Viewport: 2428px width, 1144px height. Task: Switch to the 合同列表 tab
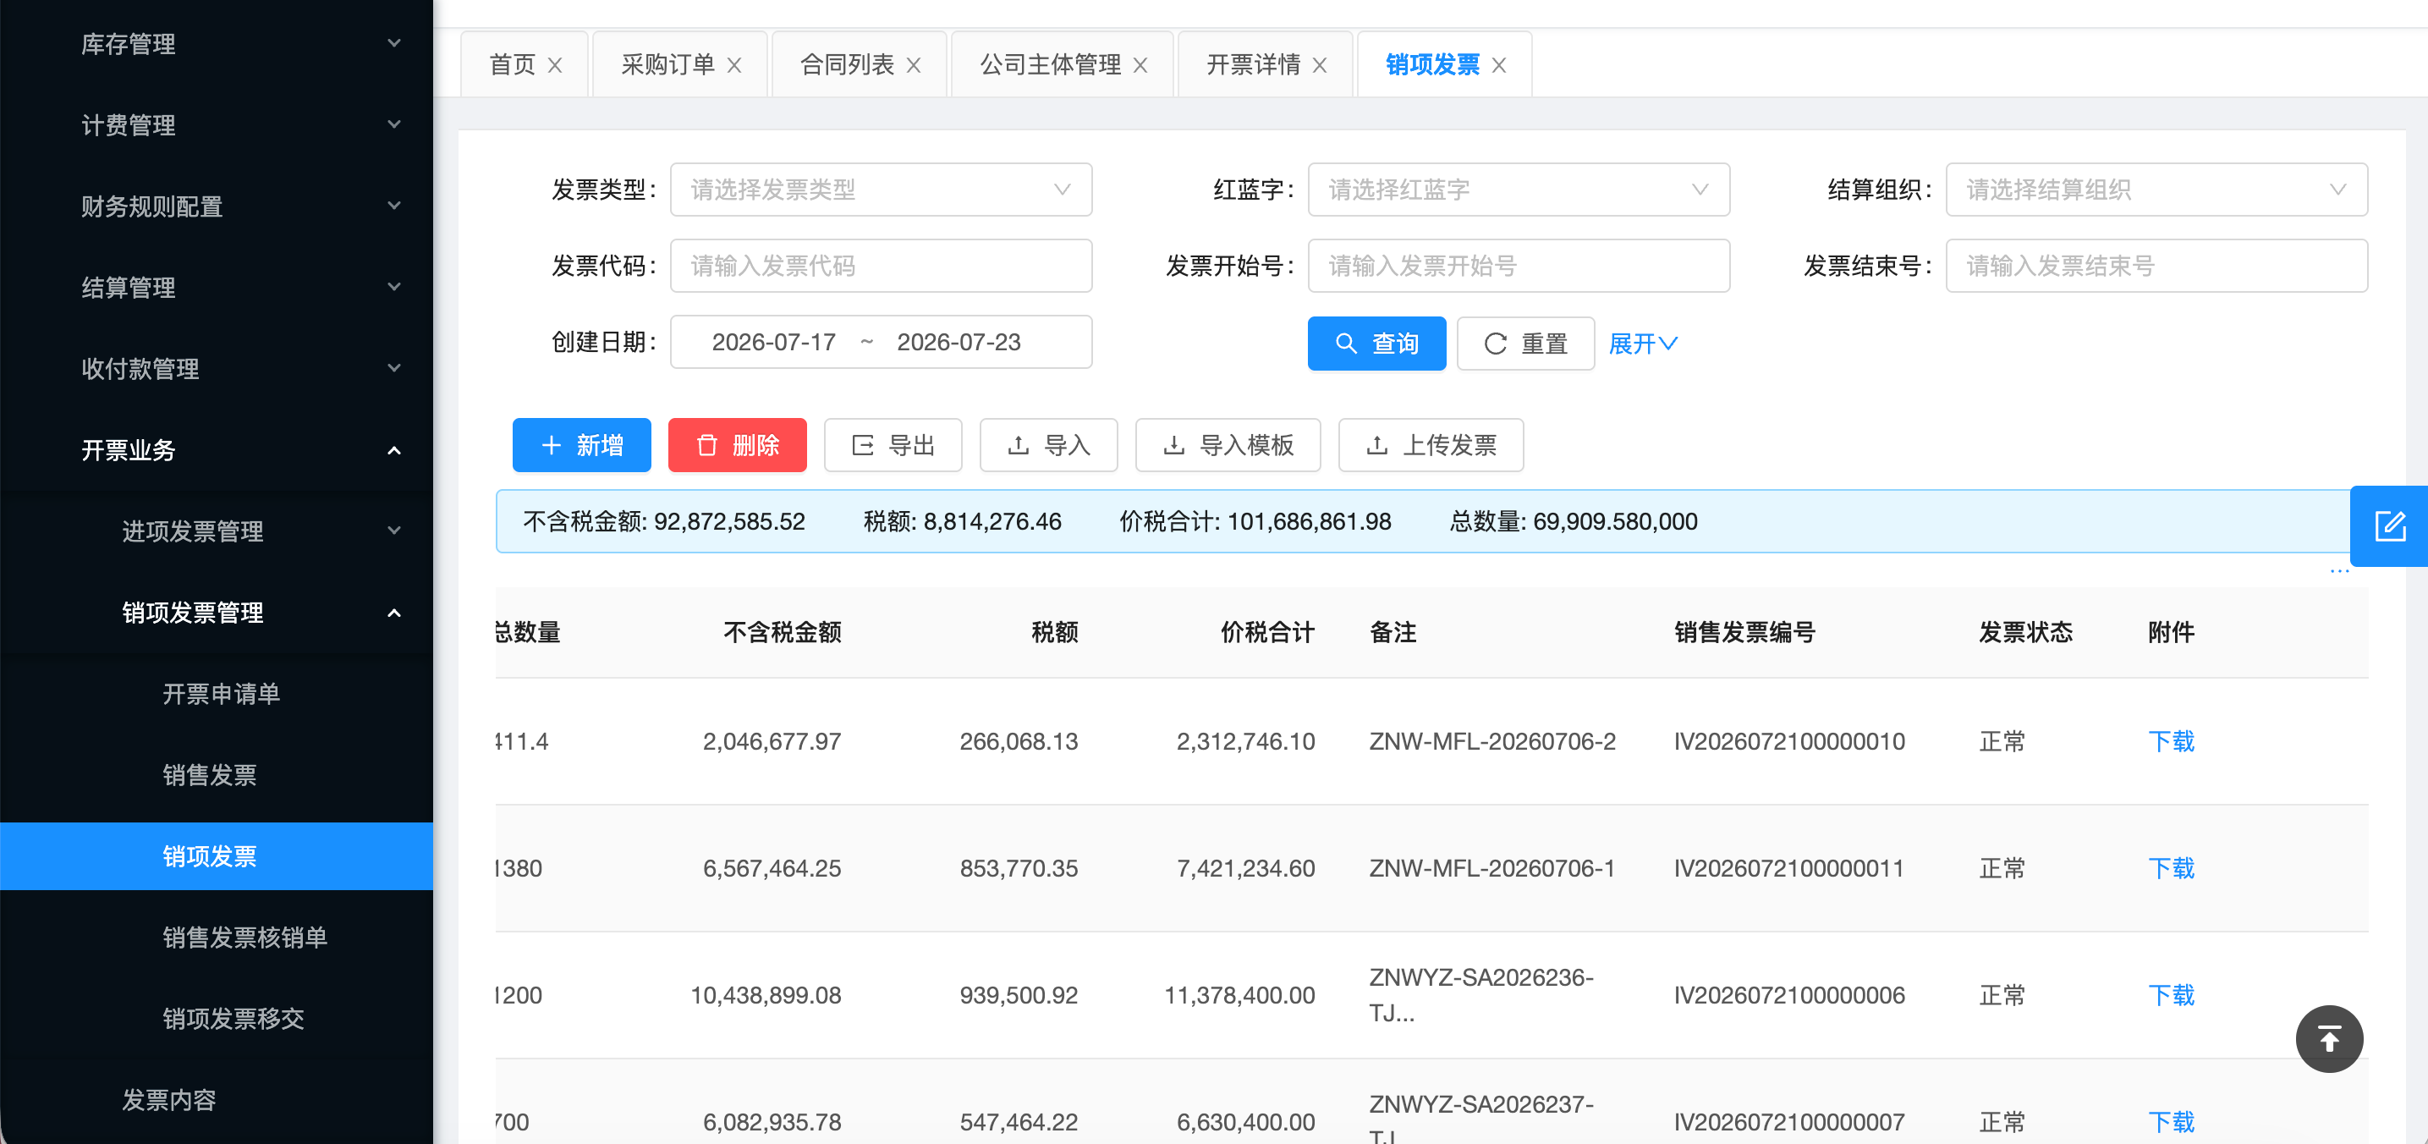tap(846, 65)
